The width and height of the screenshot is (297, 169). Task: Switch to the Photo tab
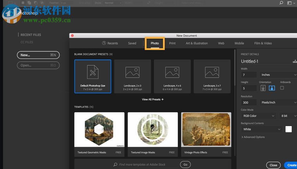pyautogui.click(x=155, y=43)
